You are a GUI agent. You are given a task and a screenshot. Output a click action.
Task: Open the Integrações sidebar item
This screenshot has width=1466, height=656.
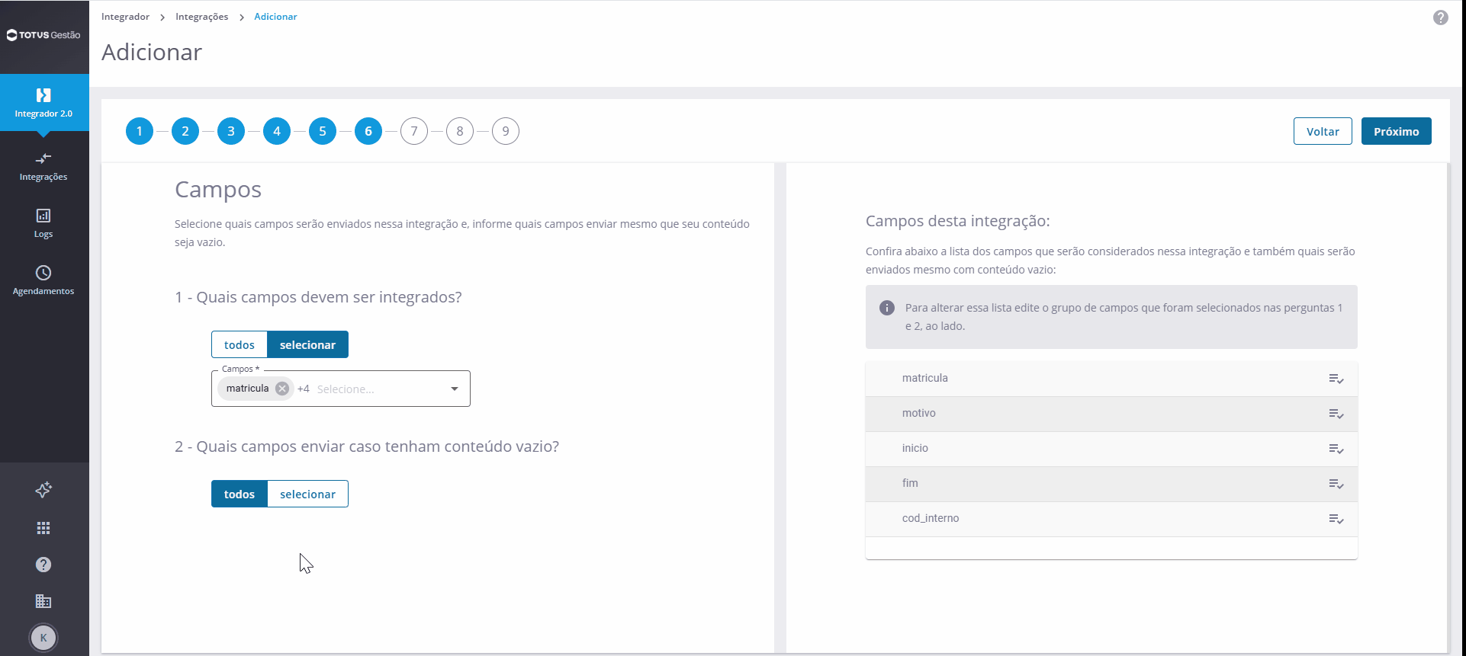[43, 167]
